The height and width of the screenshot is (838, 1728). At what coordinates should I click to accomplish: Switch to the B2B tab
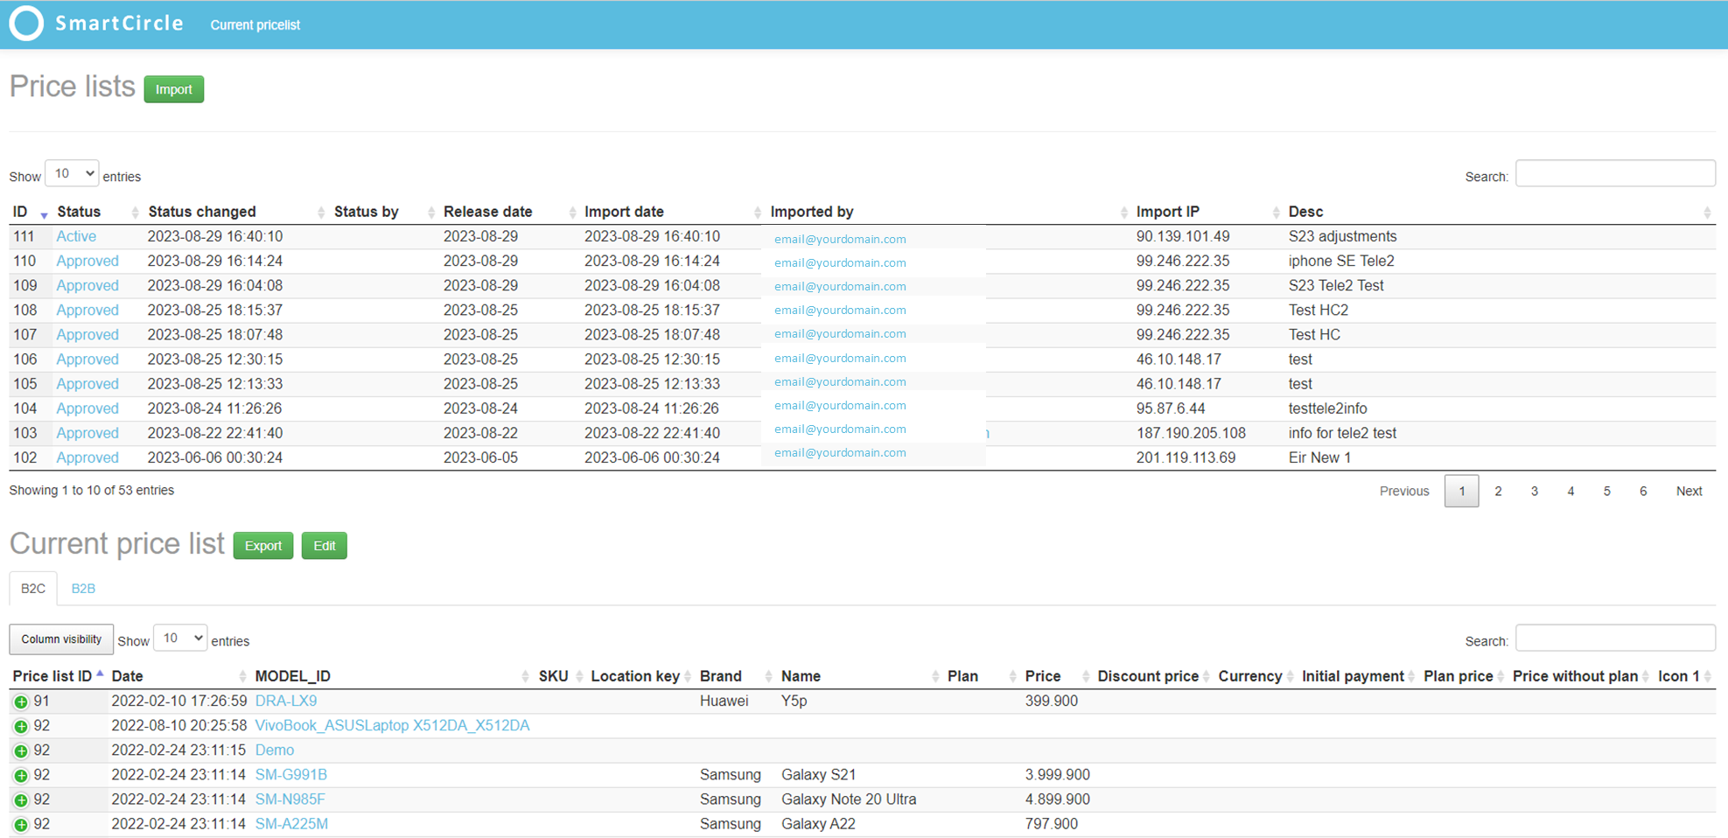pyautogui.click(x=83, y=589)
